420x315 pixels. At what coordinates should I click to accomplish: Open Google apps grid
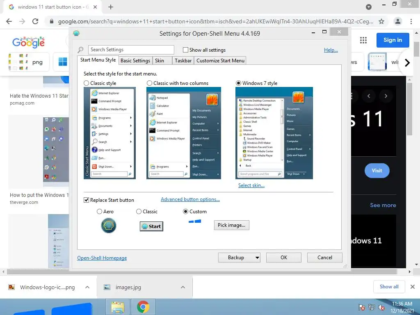[363, 40]
